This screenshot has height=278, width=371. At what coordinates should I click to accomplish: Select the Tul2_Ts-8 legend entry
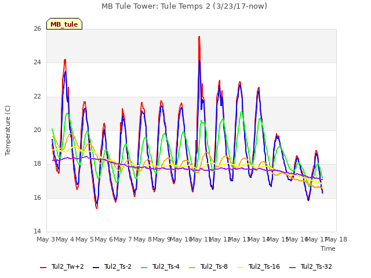tap(208, 266)
